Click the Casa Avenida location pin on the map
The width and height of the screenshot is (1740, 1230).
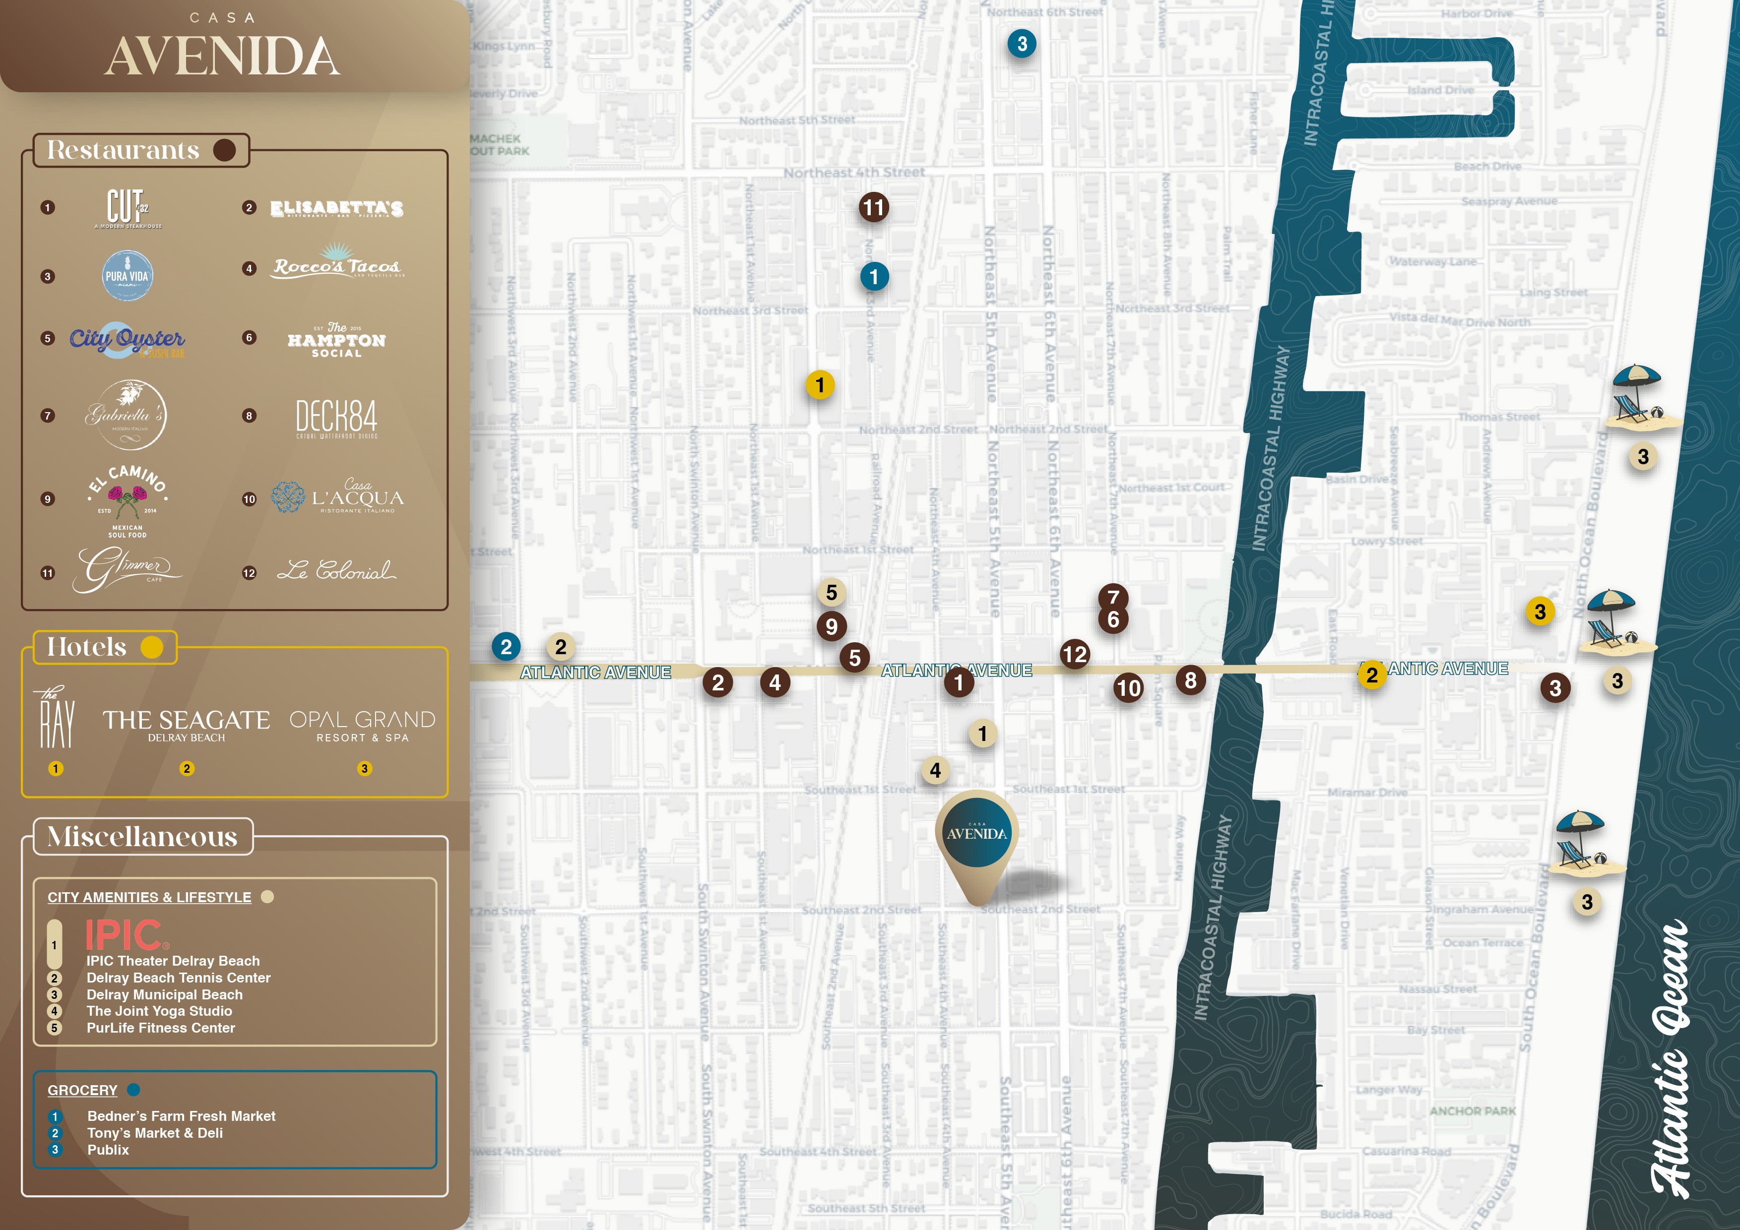[x=977, y=847]
